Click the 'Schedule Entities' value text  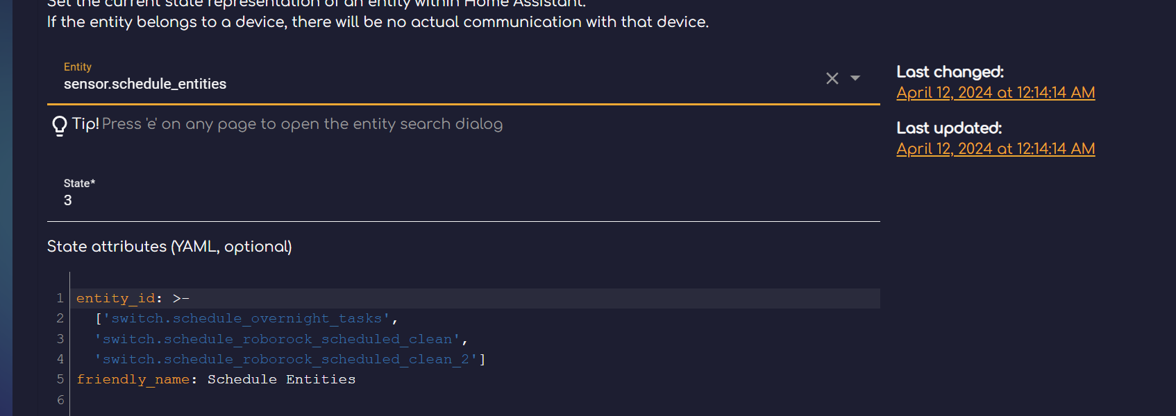click(280, 379)
